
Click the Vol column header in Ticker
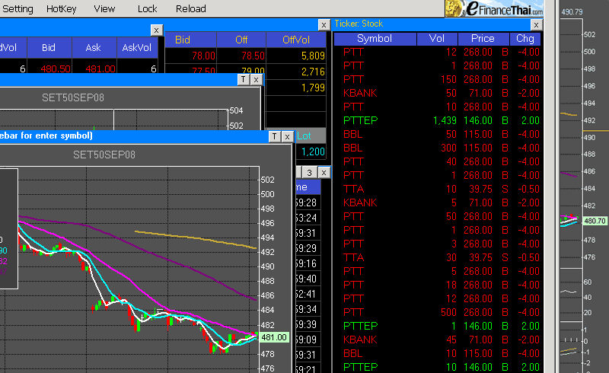(x=437, y=39)
